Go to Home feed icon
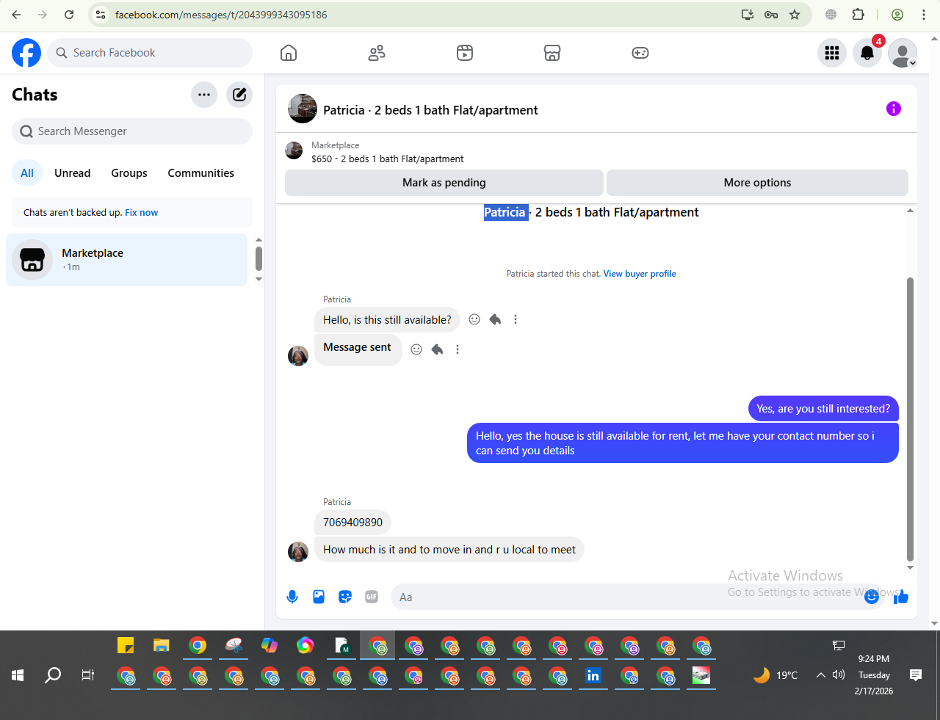This screenshot has height=720, width=940. [289, 53]
